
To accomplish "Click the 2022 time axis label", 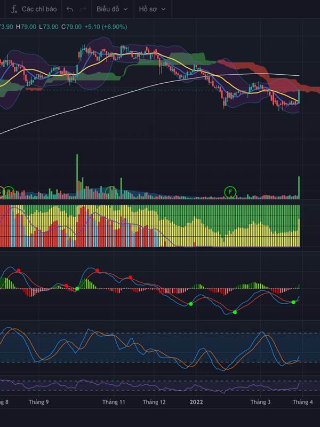I will point(196,402).
